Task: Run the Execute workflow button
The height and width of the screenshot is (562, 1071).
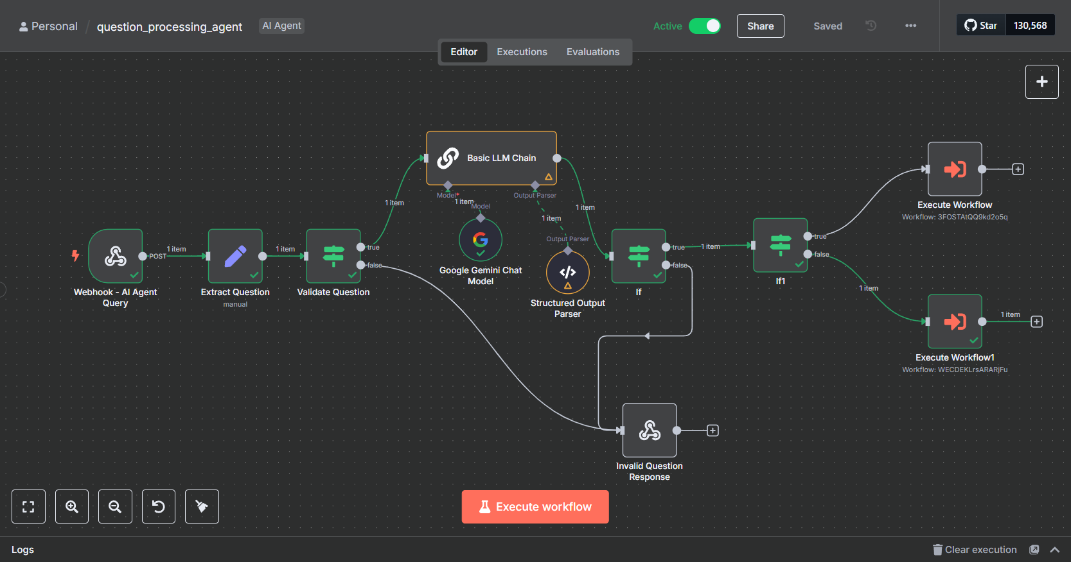Action: point(535,507)
